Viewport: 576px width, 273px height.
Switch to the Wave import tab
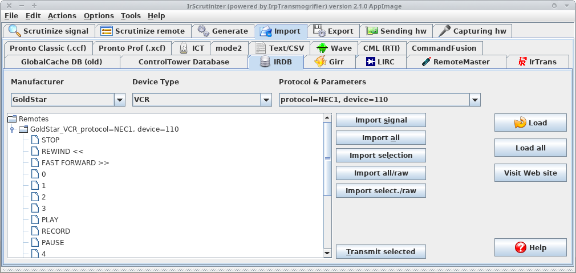336,48
